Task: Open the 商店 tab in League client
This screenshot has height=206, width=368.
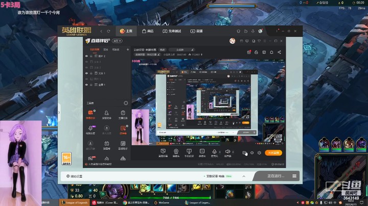Action: point(148,31)
